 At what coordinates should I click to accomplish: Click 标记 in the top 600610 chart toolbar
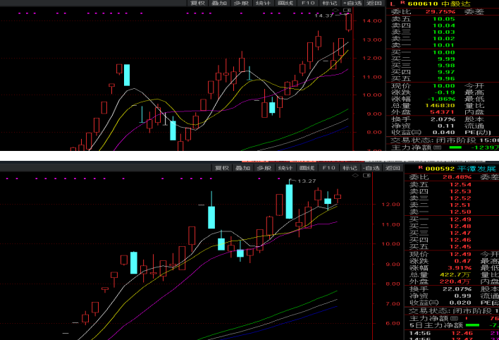click(x=330, y=3)
